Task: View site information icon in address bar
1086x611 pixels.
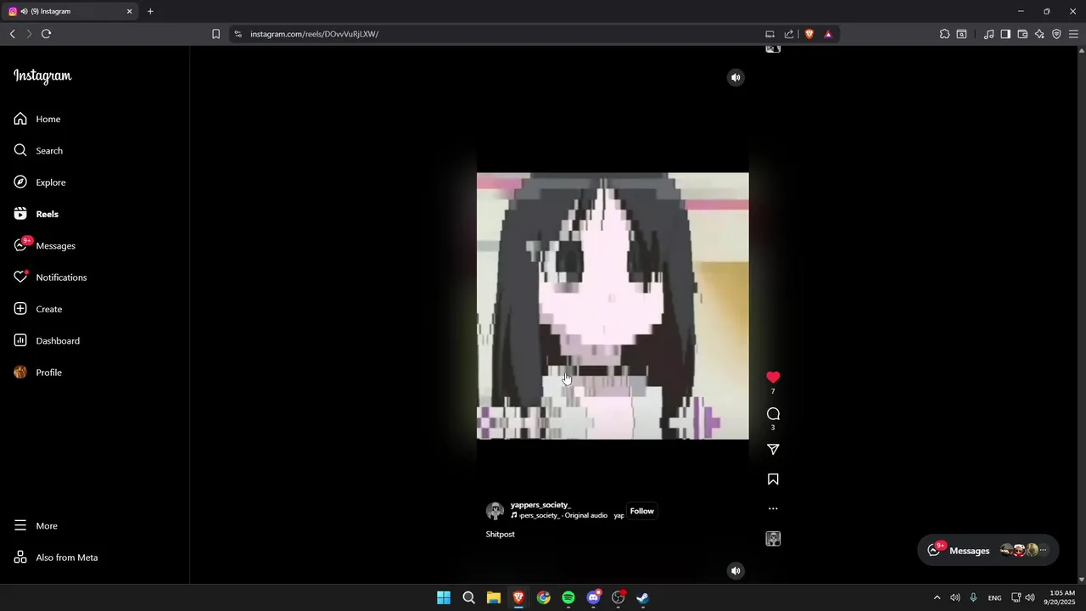Action: tap(238, 34)
